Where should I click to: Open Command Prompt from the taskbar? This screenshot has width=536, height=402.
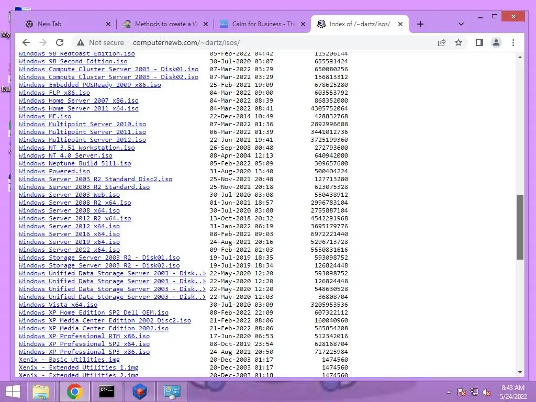(107, 392)
